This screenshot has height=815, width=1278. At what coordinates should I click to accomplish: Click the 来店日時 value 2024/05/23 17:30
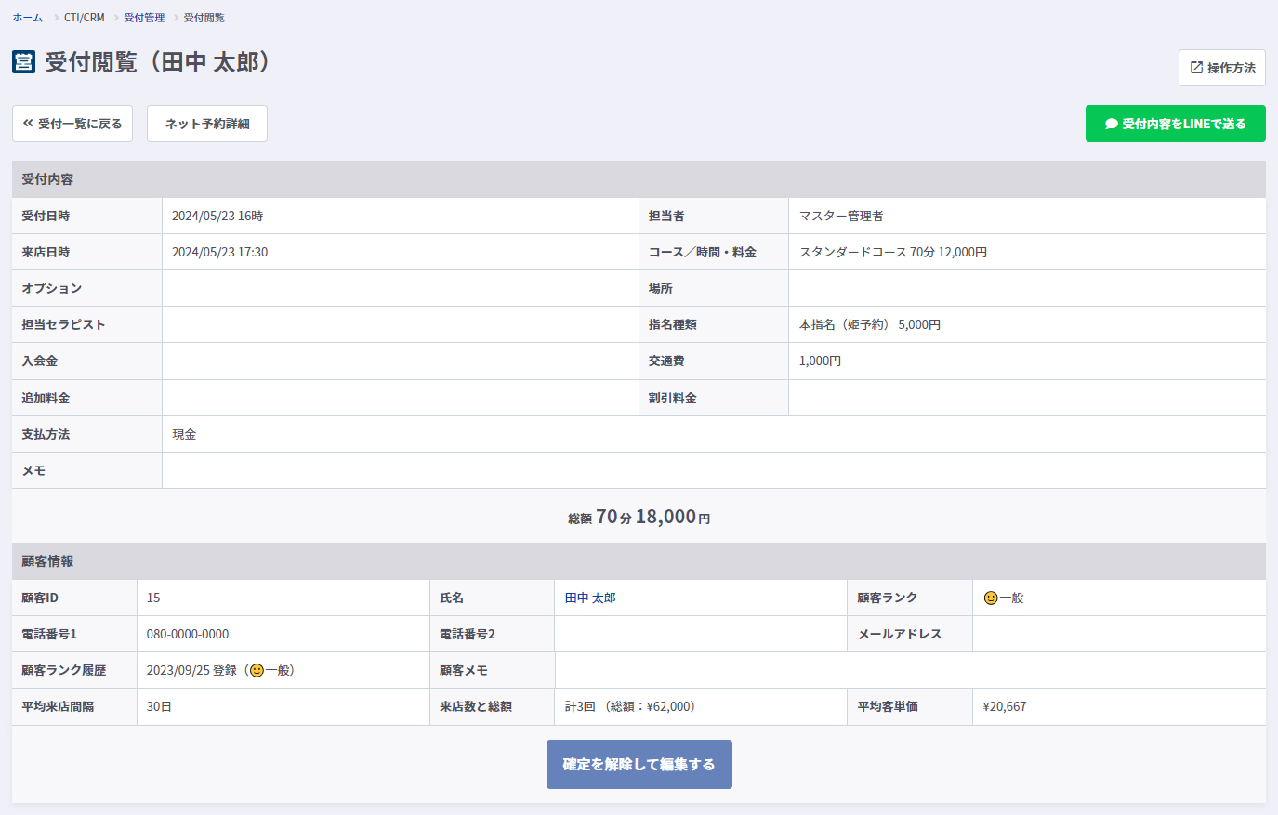[x=219, y=253]
